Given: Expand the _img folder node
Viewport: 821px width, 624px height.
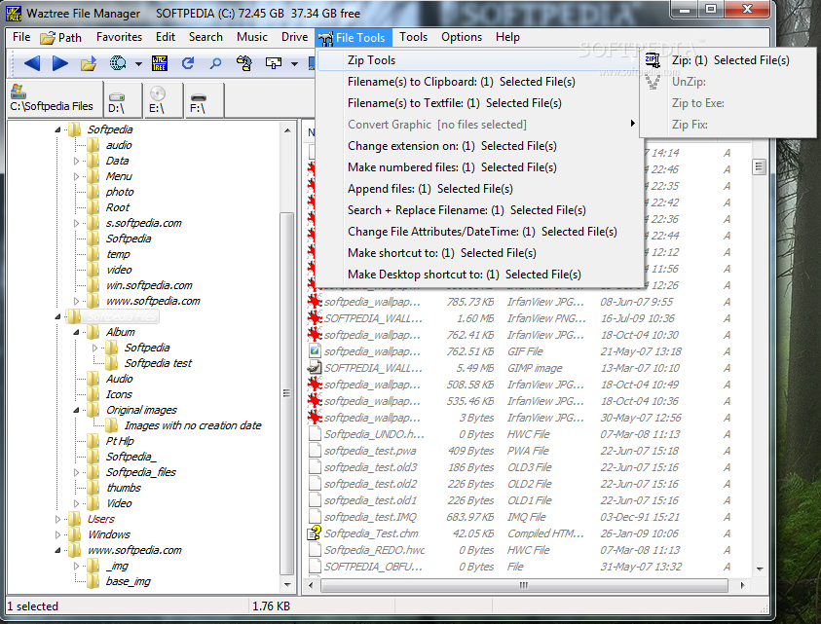Looking at the screenshot, I should point(76,566).
